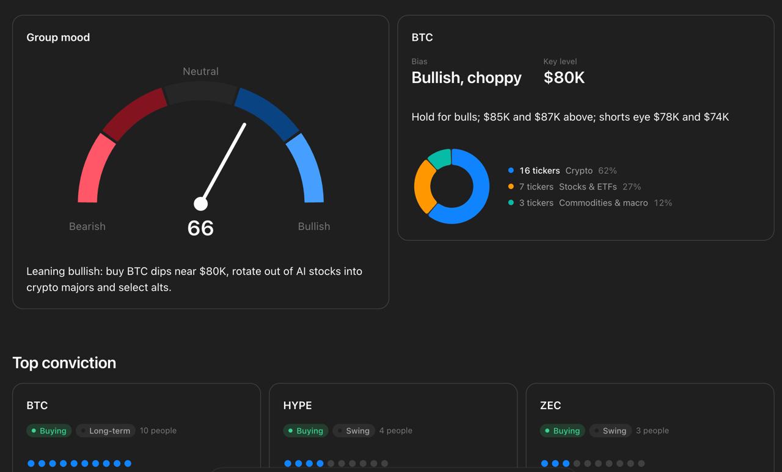
Task: Click the Bias label in the BTC card
Action: (420, 62)
